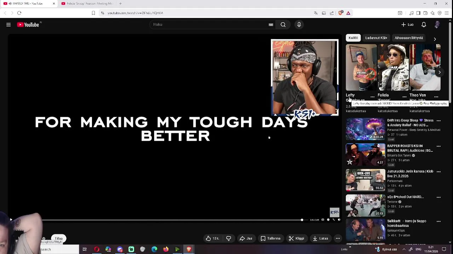Viewport: 453px width, 254px height.
Task: Open the browser playlist music note icon
Action: pos(411,13)
